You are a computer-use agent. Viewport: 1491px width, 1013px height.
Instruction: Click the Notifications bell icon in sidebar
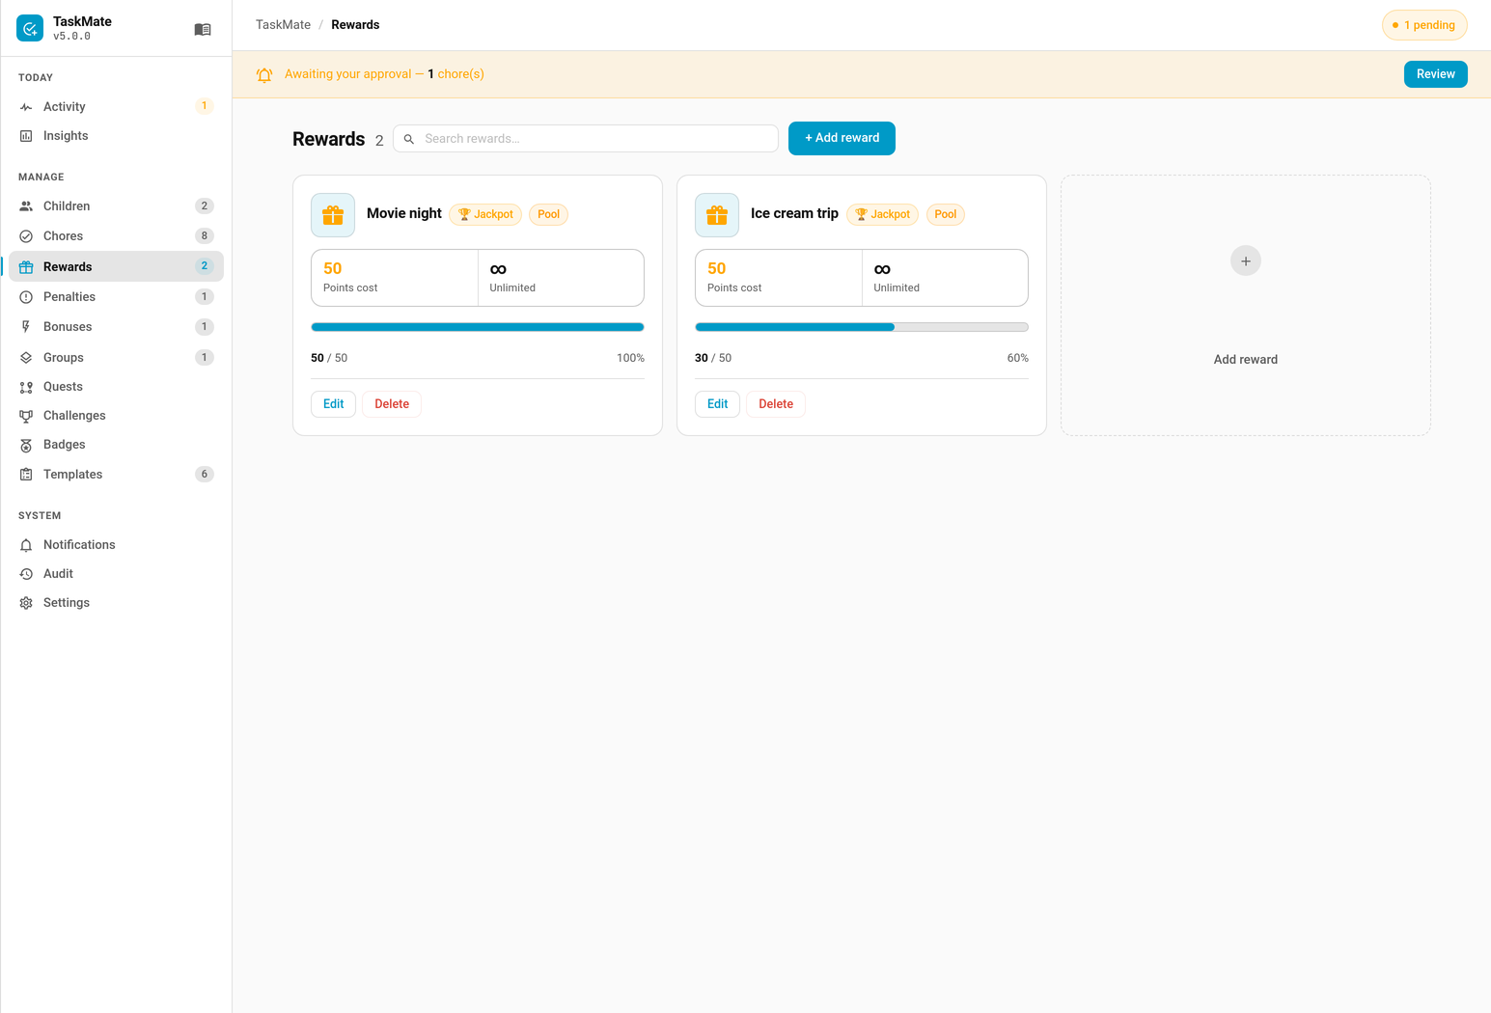(x=26, y=545)
